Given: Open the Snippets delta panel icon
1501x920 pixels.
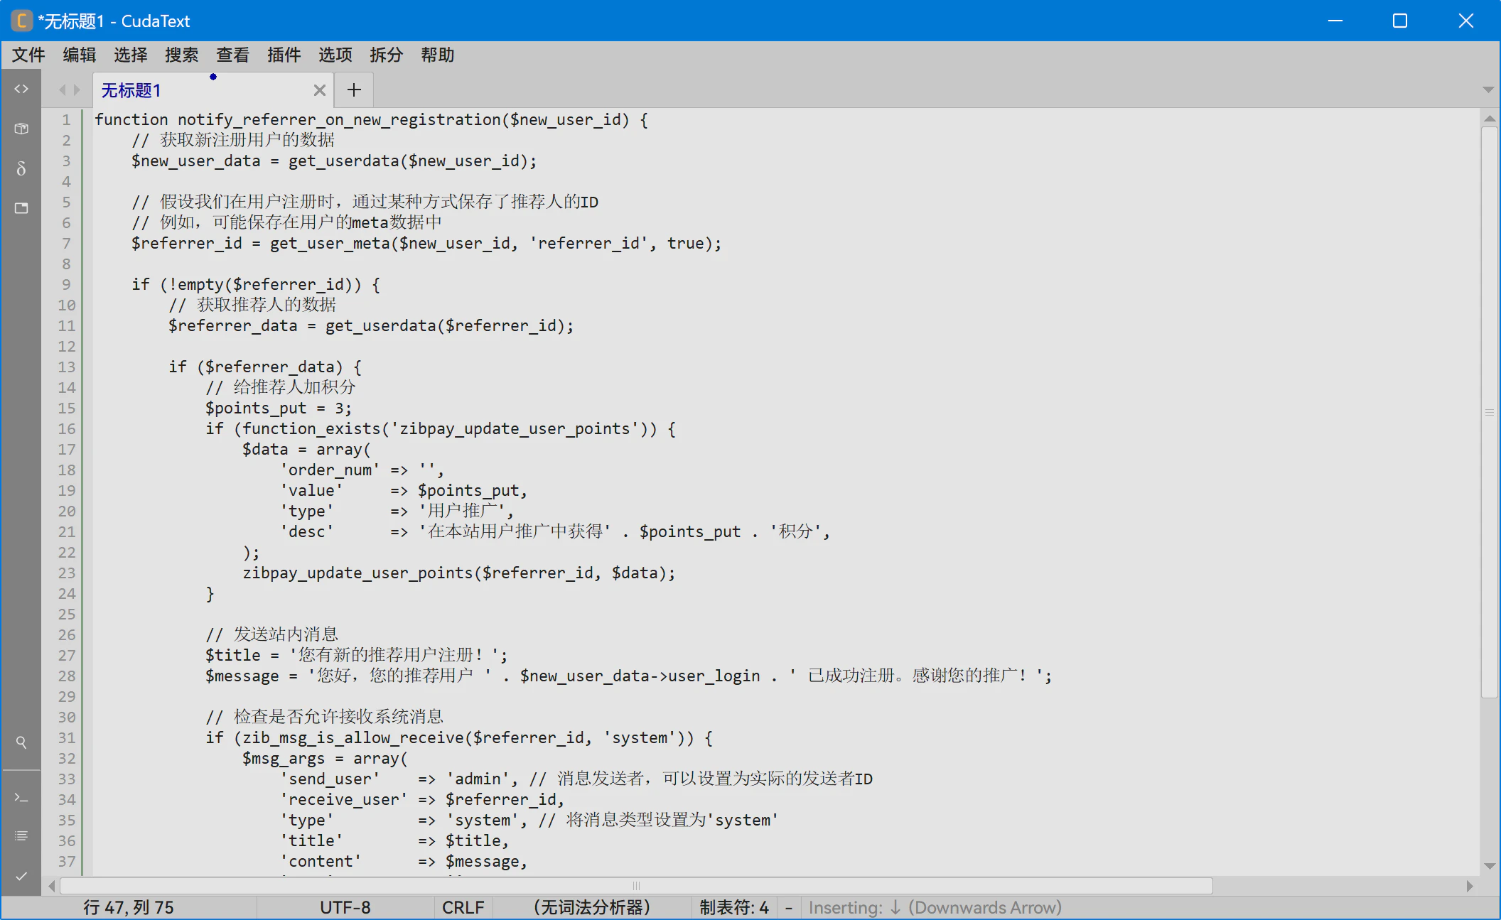Looking at the screenshot, I should 21,168.
